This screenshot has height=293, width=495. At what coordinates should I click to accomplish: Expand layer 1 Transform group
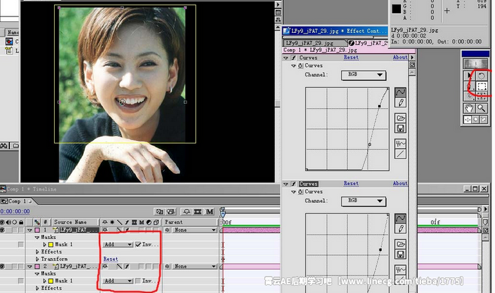pos(37,259)
